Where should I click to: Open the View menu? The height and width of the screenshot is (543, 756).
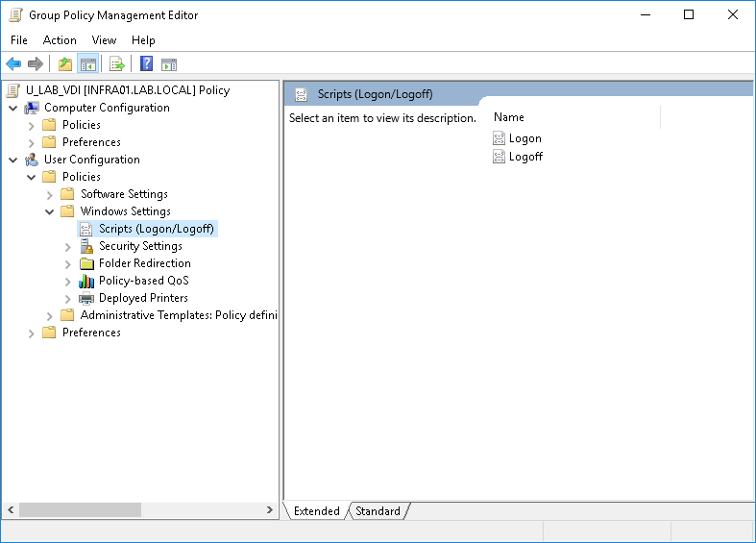tap(104, 40)
